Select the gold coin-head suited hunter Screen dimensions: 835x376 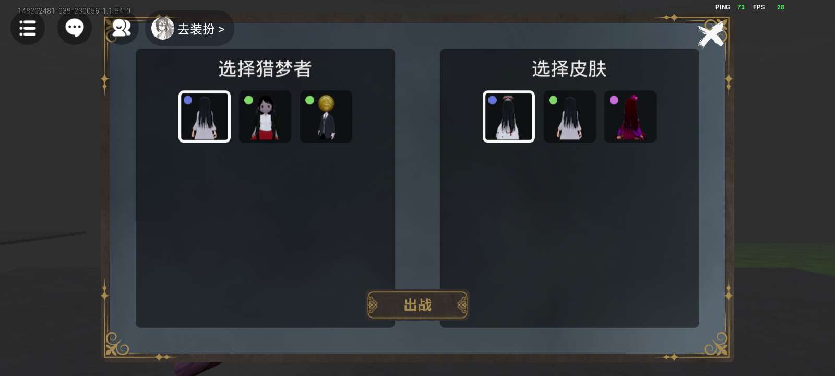(326, 116)
